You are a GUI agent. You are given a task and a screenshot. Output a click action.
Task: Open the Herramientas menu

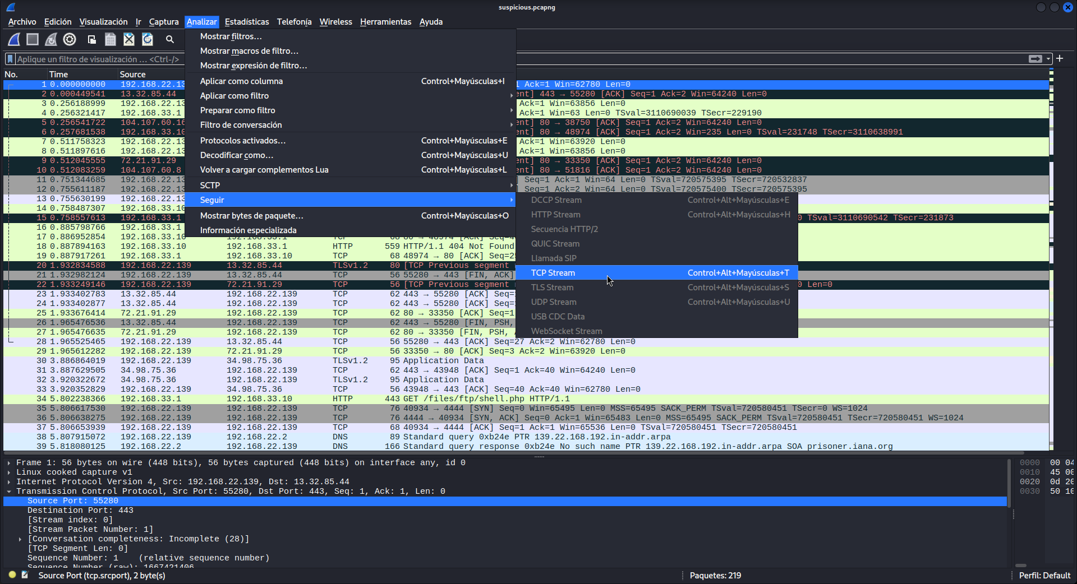pyautogui.click(x=386, y=22)
